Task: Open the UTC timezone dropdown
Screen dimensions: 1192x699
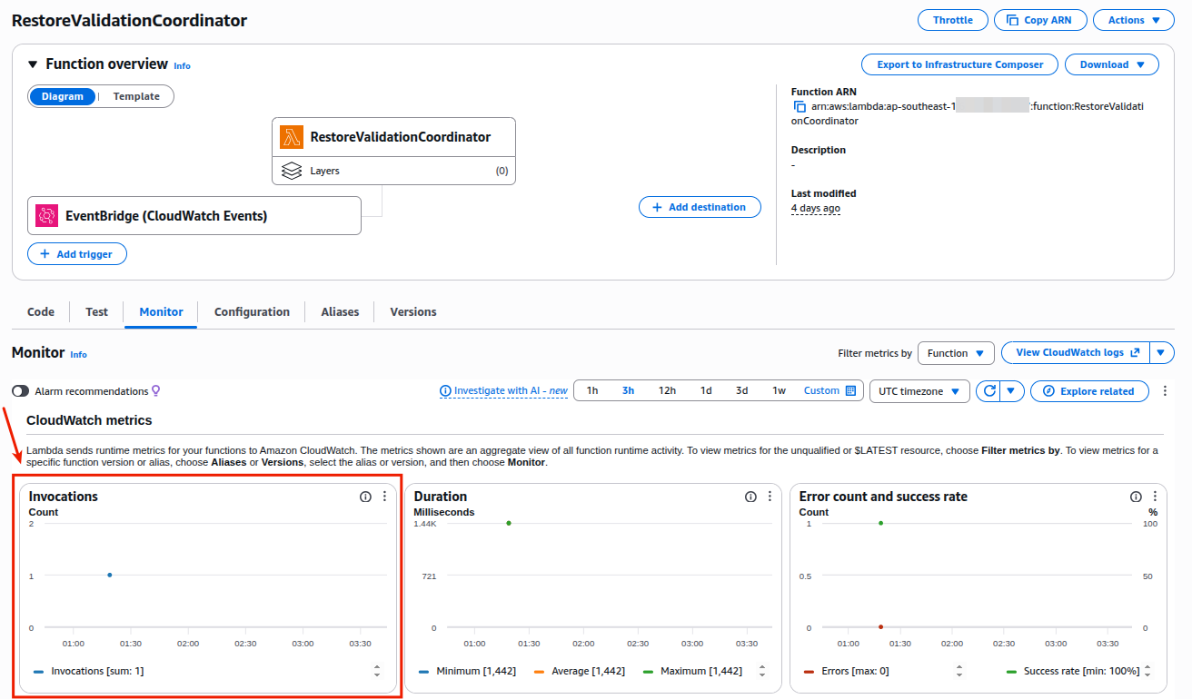Action: (x=919, y=391)
